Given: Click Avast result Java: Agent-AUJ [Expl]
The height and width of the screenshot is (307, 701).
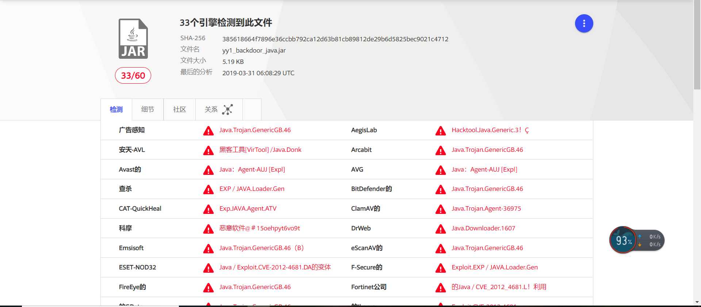Looking at the screenshot, I should (x=252, y=169).
